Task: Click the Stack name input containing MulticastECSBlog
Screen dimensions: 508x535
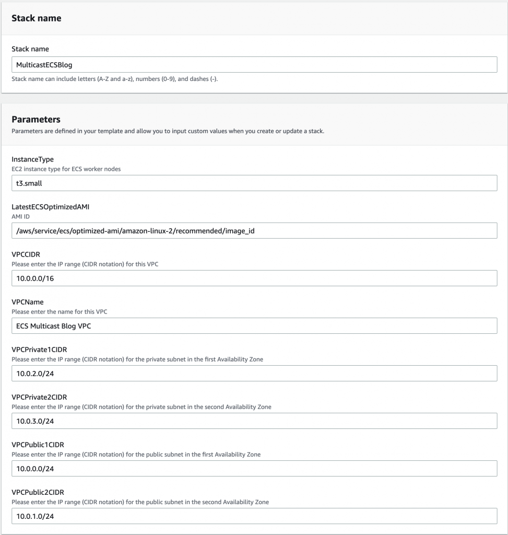Action: click(x=254, y=64)
